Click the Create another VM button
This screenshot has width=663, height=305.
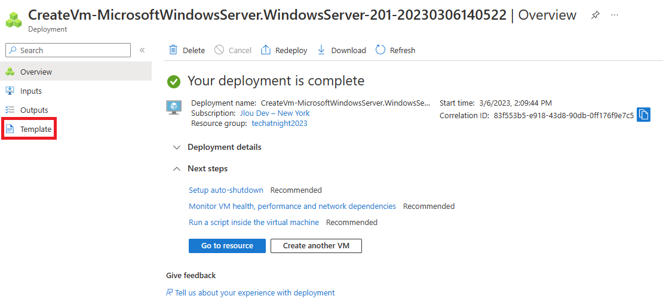(317, 246)
